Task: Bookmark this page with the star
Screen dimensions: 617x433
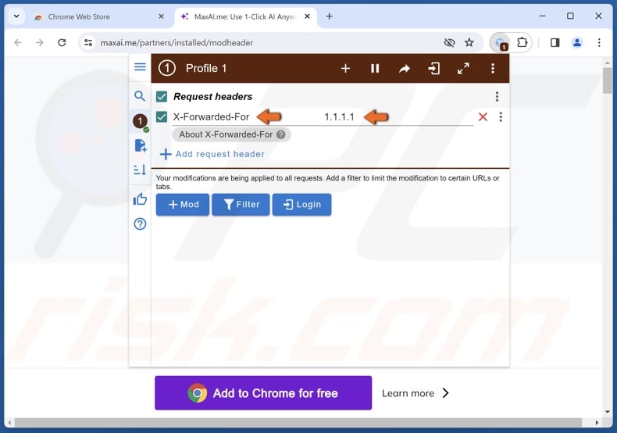Action: click(x=469, y=42)
